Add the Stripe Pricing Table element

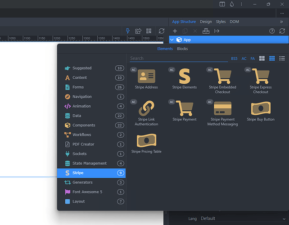click(146, 143)
